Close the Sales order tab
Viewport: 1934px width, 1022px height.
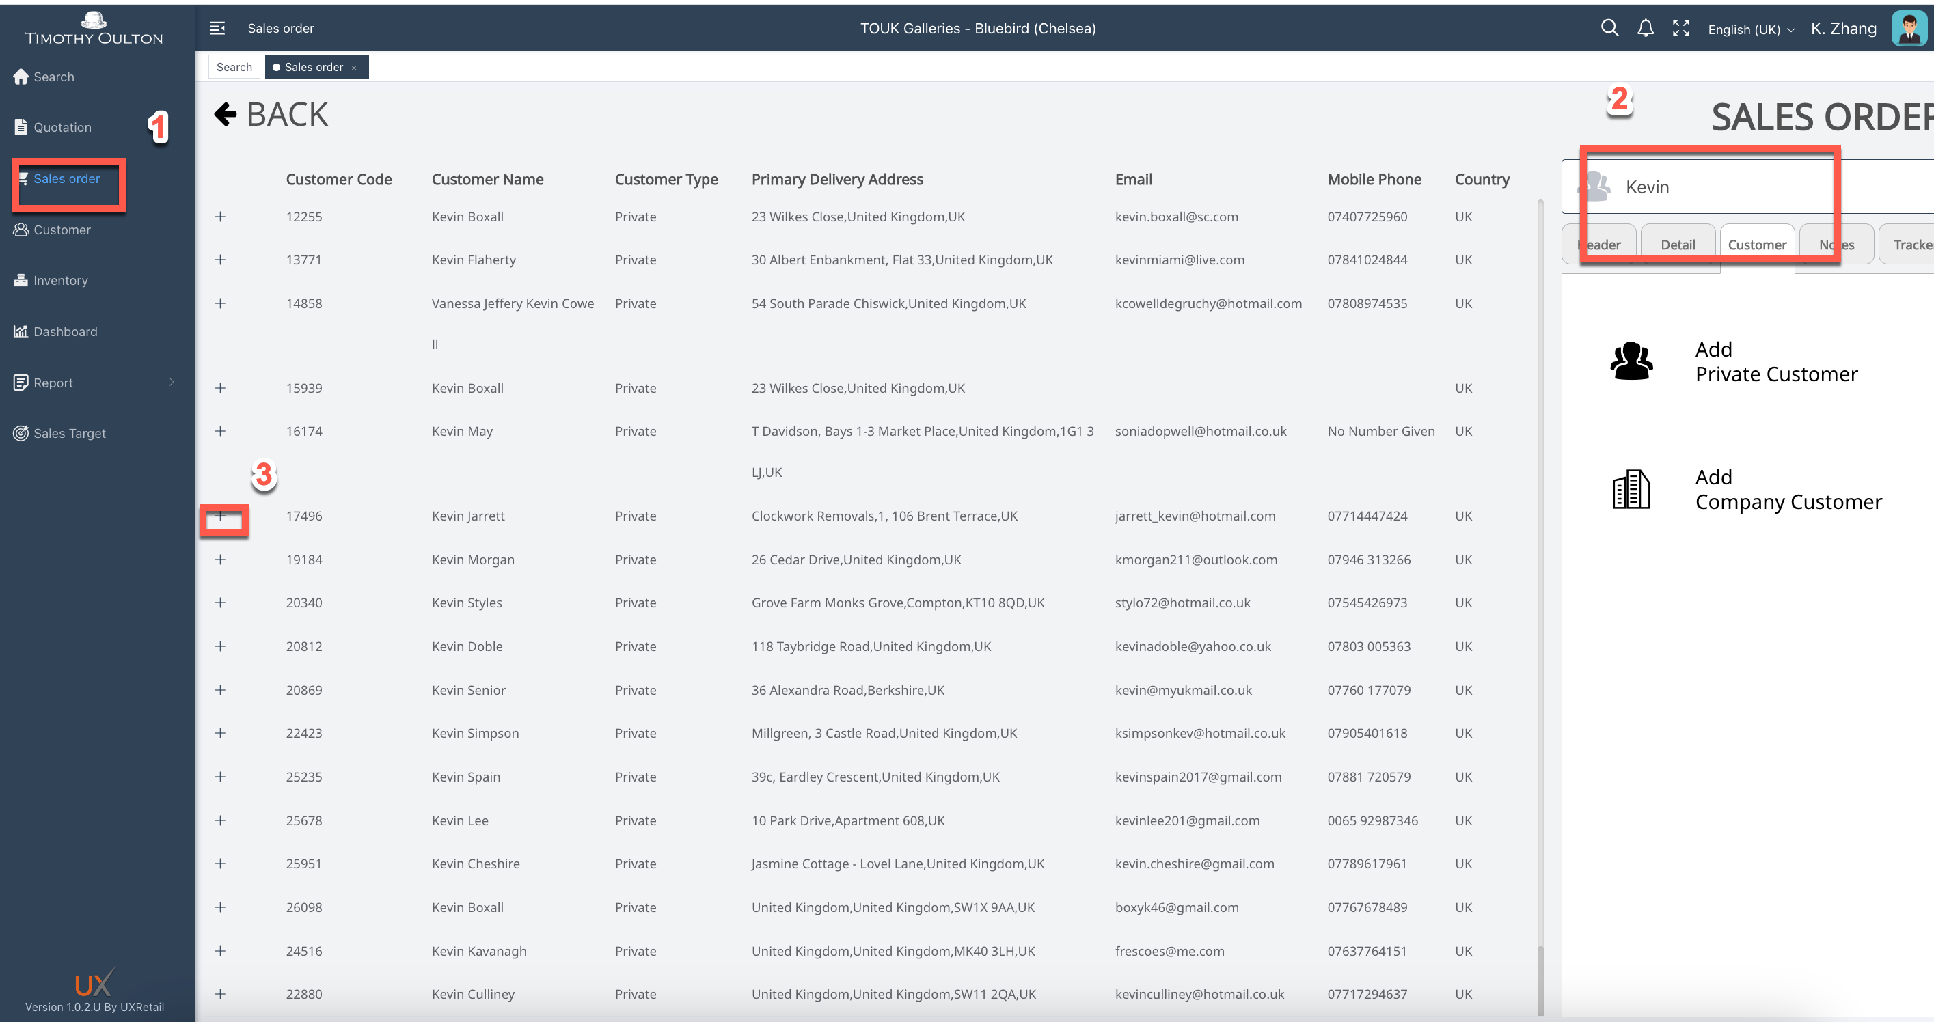(x=353, y=68)
